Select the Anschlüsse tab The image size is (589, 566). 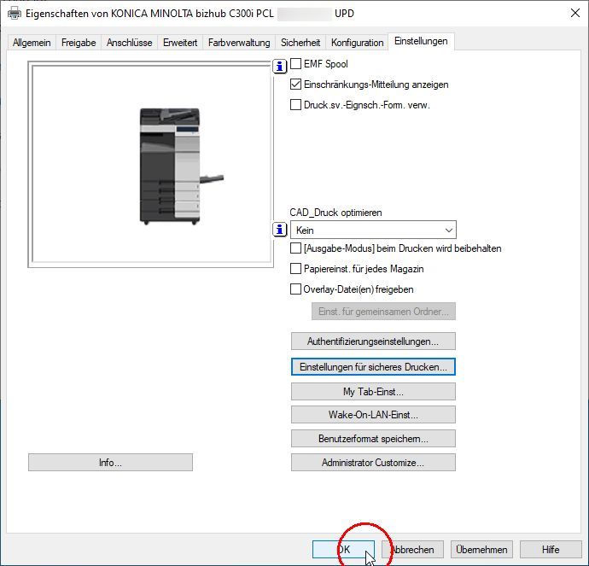tap(129, 43)
